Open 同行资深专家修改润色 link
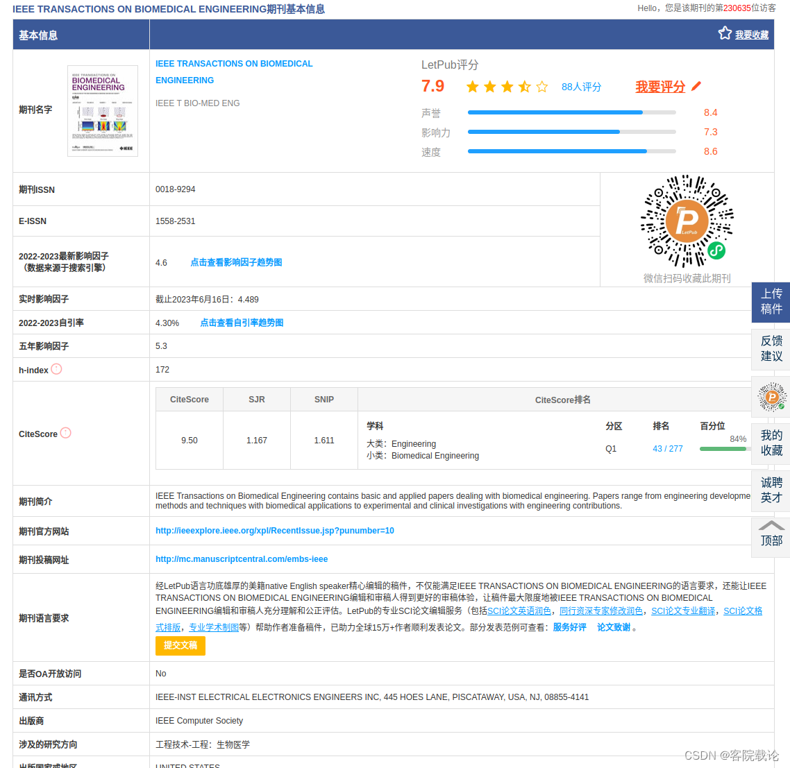The height and width of the screenshot is (768, 790). [601, 611]
